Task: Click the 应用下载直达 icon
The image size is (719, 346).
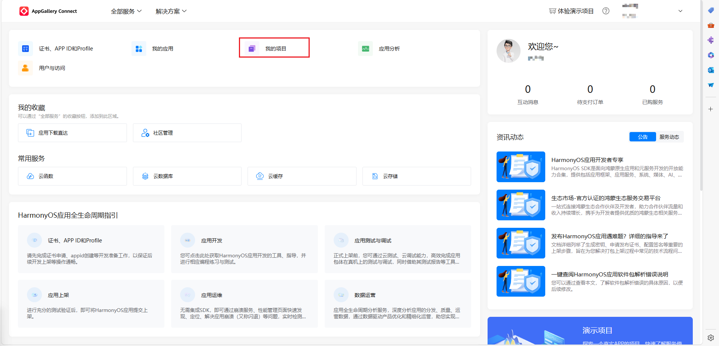Action: [30, 133]
